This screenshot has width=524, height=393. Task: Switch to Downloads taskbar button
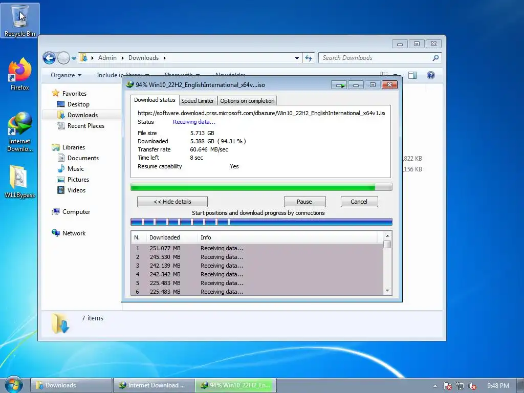click(71, 385)
